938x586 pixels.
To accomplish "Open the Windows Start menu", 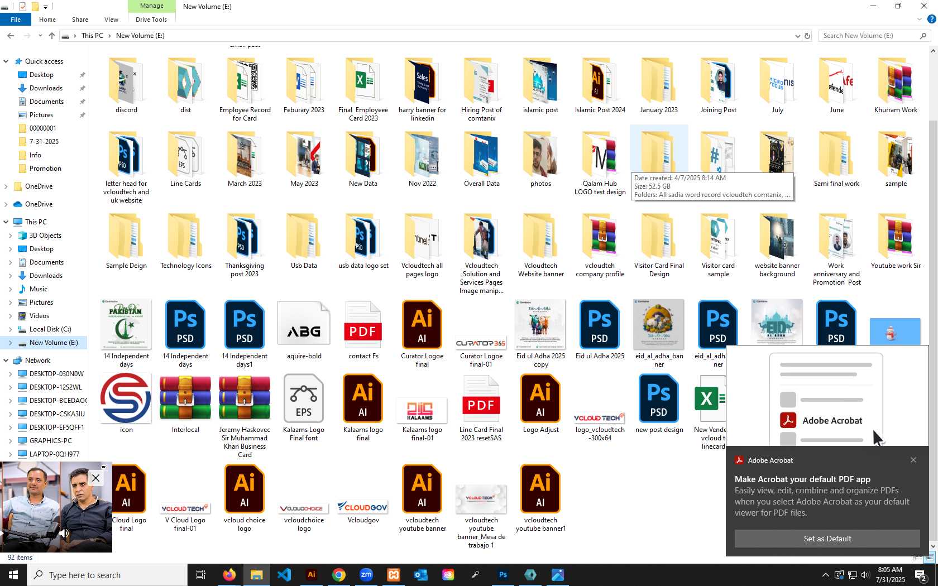I will click(x=13, y=575).
